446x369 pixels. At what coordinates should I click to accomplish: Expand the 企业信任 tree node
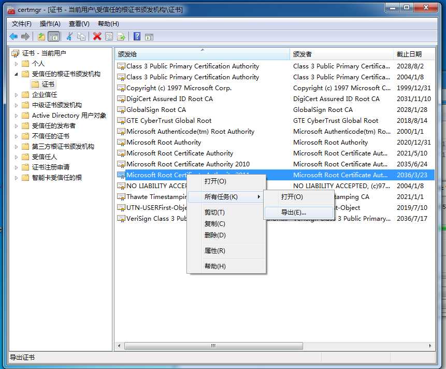[16, 95]
